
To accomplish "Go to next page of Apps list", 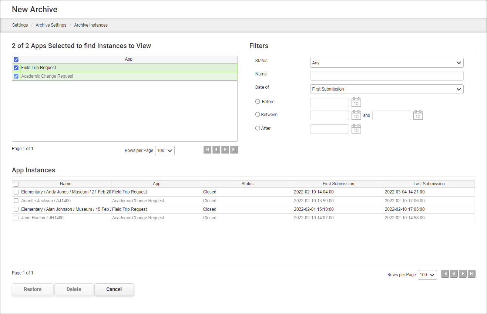I will pyautogui.click(x=225, y=150).
